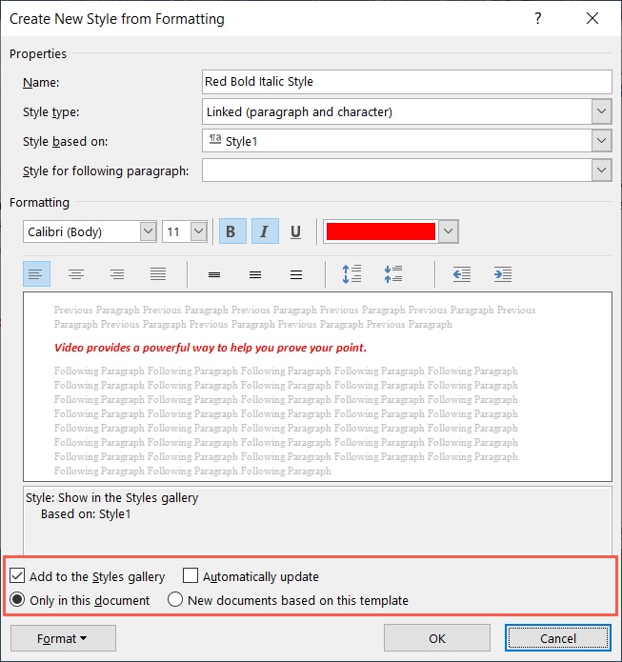Align paragraph text right
The width and height of the screenshot is (622, 662).
tap(117, 274)
